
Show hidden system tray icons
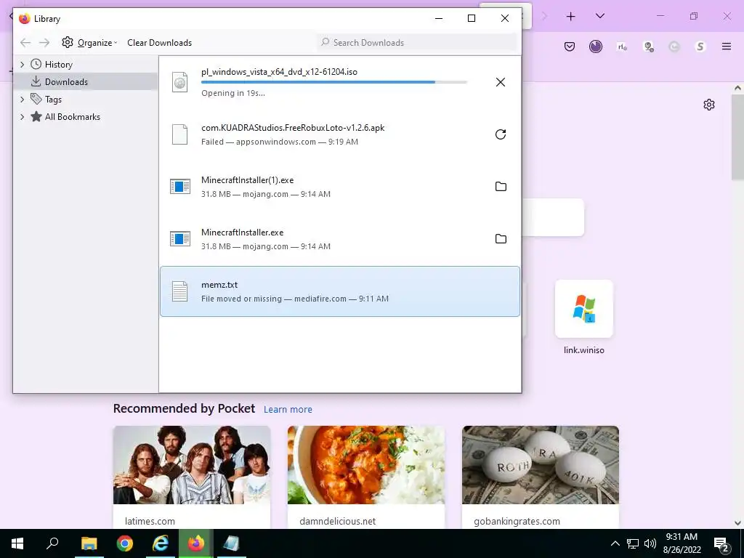point(615,543)
